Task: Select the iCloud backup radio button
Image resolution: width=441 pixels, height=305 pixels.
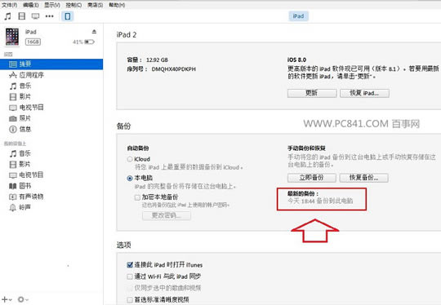Action: coord(130,159)
